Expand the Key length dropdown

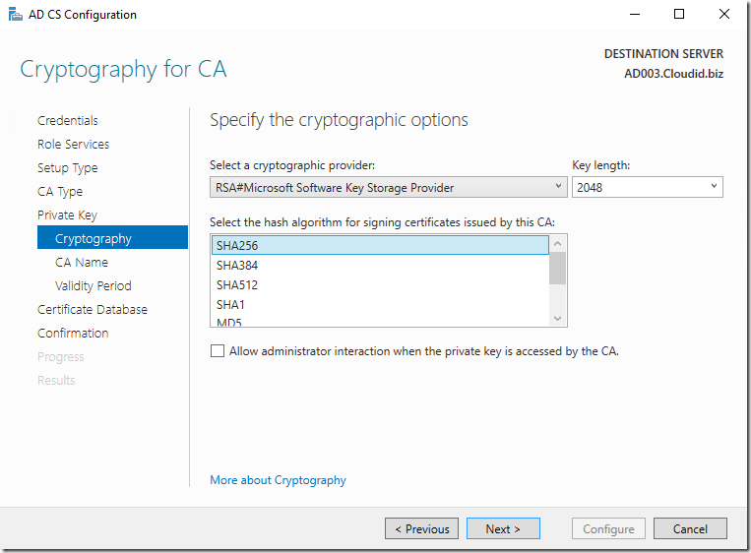click(x=647, y=187)
